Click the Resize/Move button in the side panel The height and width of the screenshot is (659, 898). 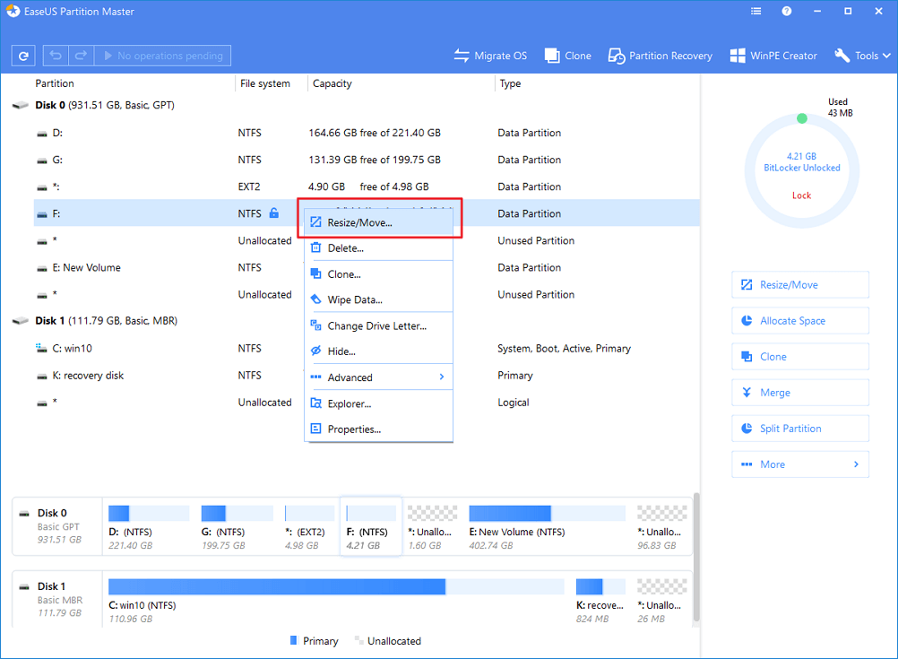800,285
